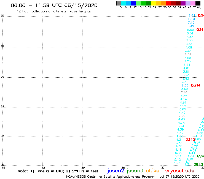Click the wave height value 4.63
The height and width of the screenshot is (179, 204).
point(181,119)
